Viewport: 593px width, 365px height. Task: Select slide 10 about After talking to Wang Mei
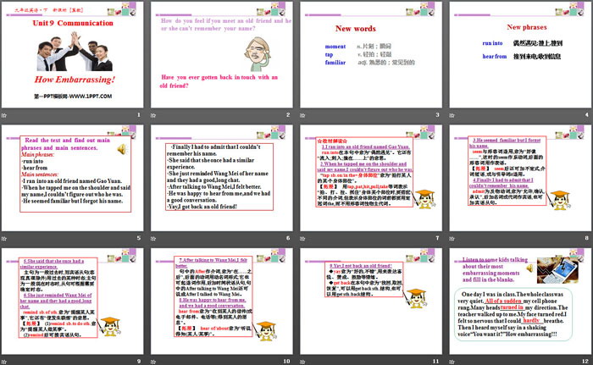[222, 301]
